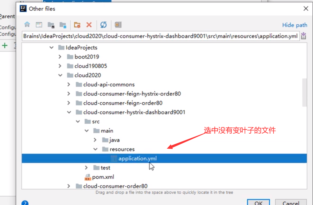
Task: Select the src folder name
Action: tap(96, 122)
